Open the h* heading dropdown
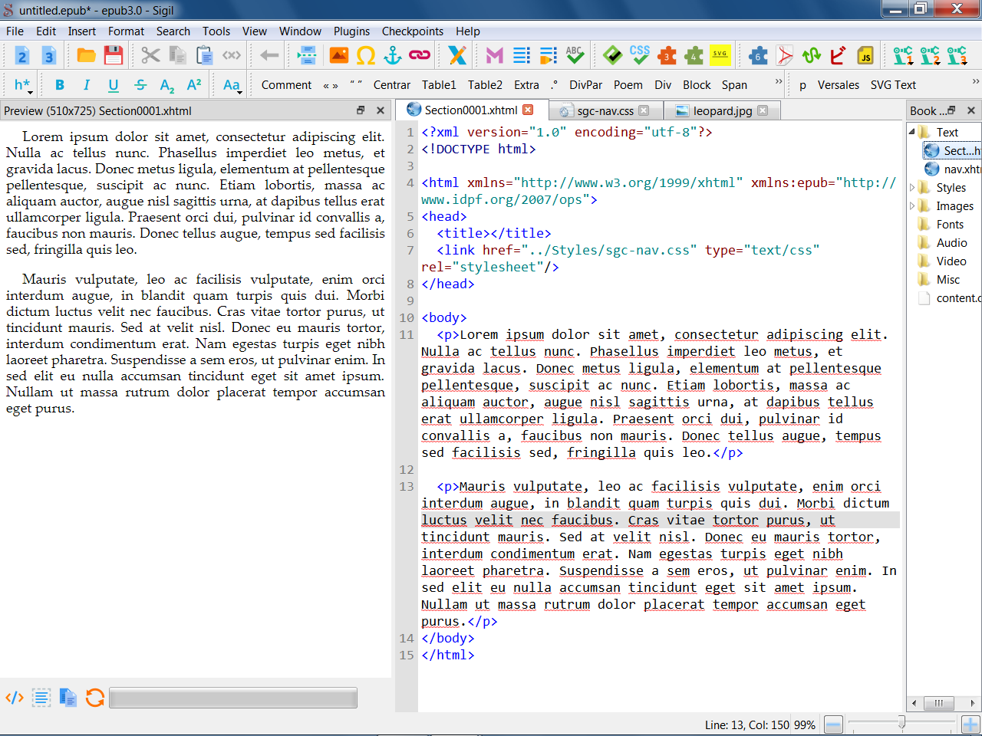Image resolution: width=982 pixels, height=736 pixels. pyautogui.click(x=22, y=85)
